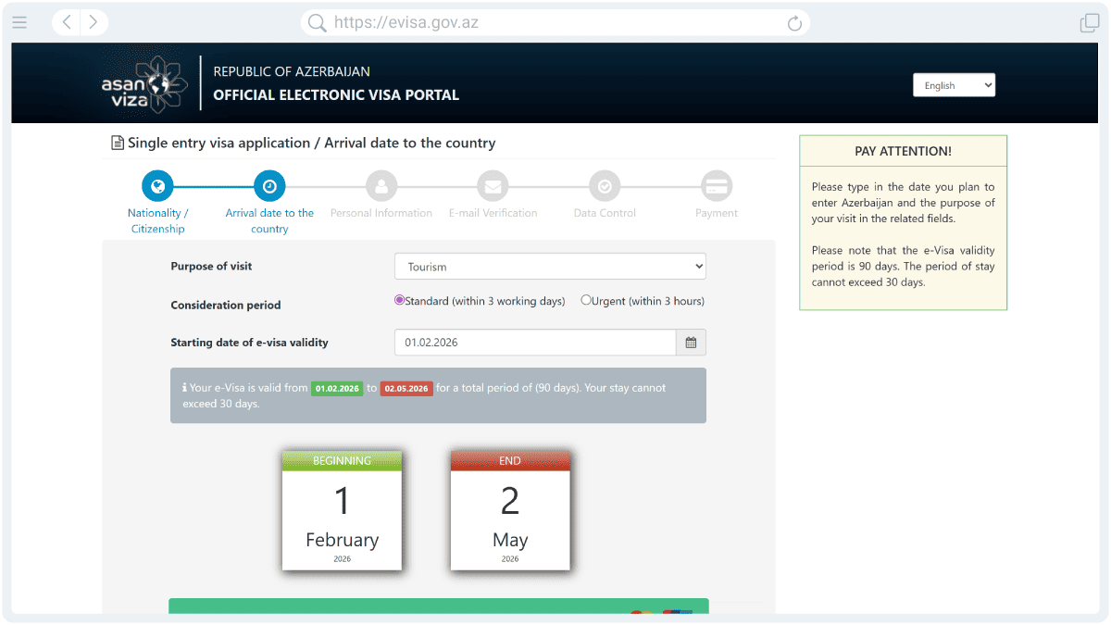Image resolution: width=1111 pixels, height=625 pixels.
Task: Click the Personal Information step label
Action: 381,213
